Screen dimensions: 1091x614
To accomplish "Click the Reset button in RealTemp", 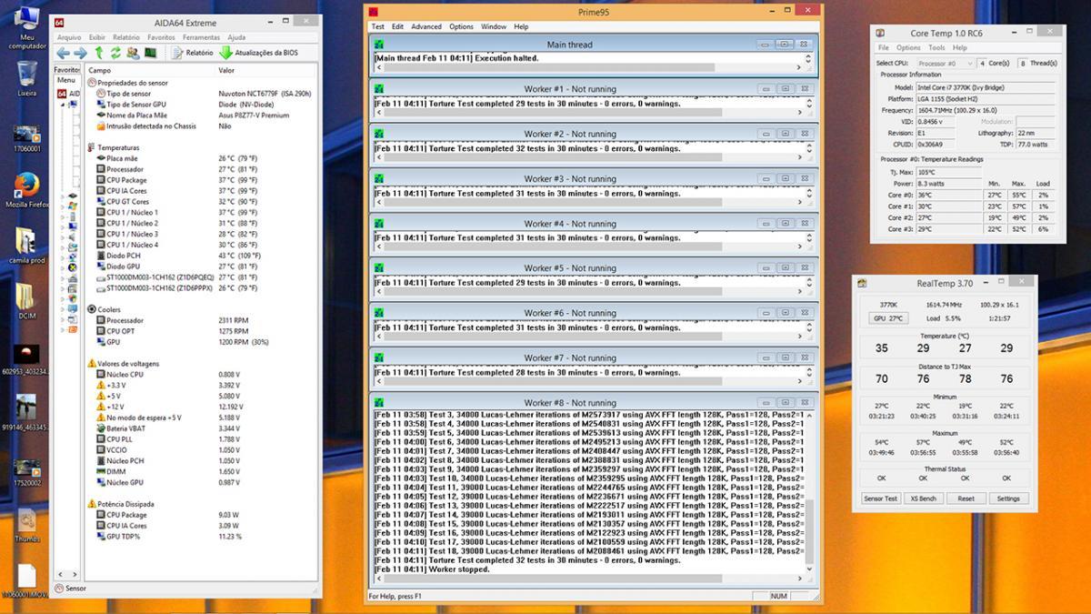I will (966, 498).
